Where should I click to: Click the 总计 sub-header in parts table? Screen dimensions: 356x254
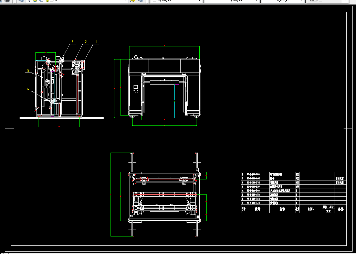click(331, 207)
